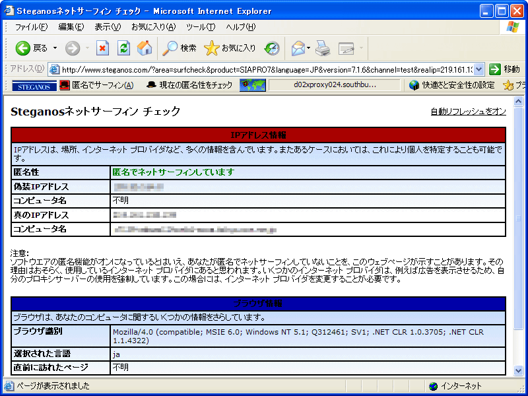Click the 選択された言語 value ja

tap(116, 354)
